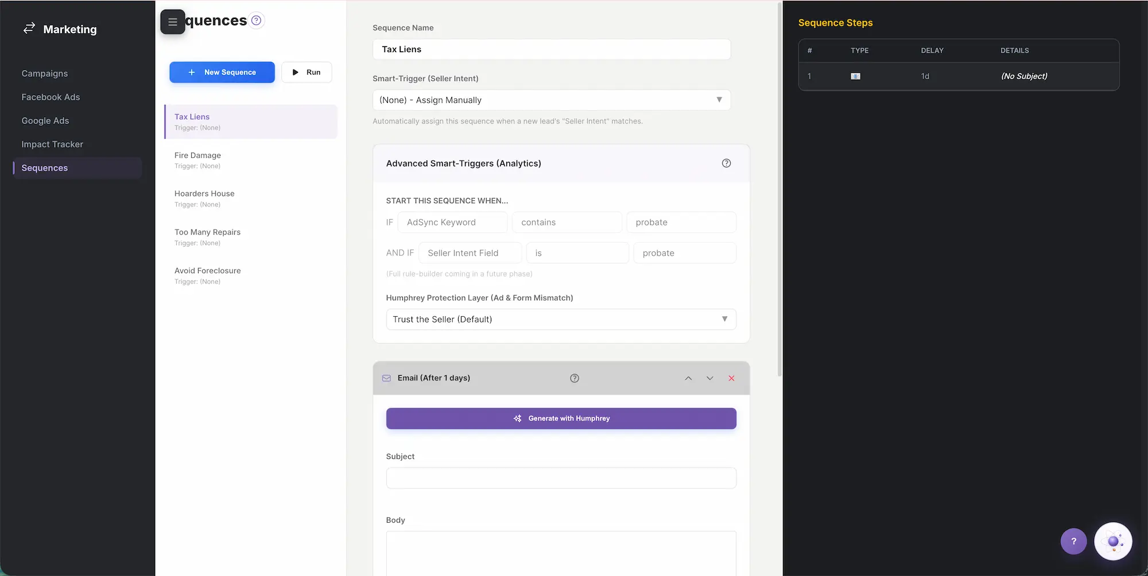Click the Sequence Steps panel title
The height and width of the screenshot is (576, 1148).
pos(835,23)
